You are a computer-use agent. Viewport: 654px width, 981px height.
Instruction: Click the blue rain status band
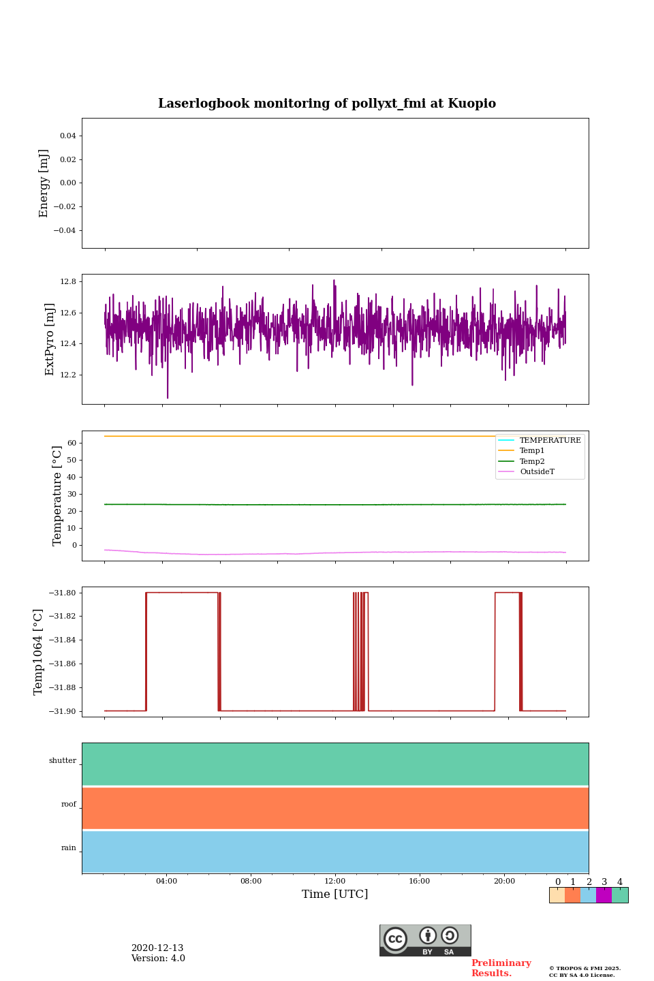pos(335,852)
